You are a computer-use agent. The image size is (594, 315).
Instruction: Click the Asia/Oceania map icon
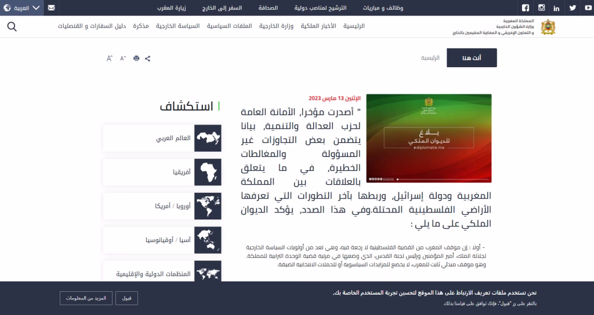point(208,240)
